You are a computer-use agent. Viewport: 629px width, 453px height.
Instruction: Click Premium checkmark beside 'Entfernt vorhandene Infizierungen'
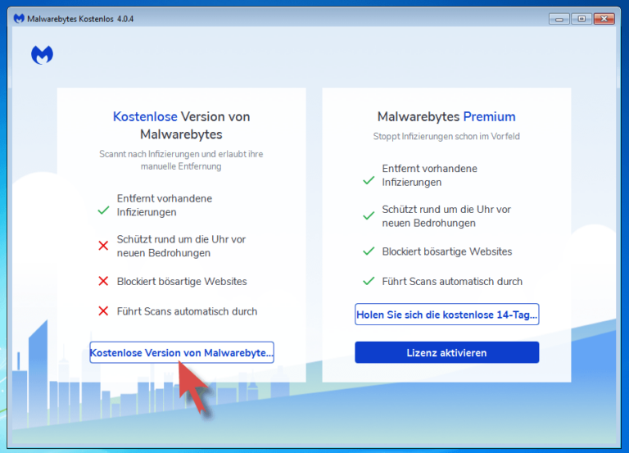coord(369,180)
